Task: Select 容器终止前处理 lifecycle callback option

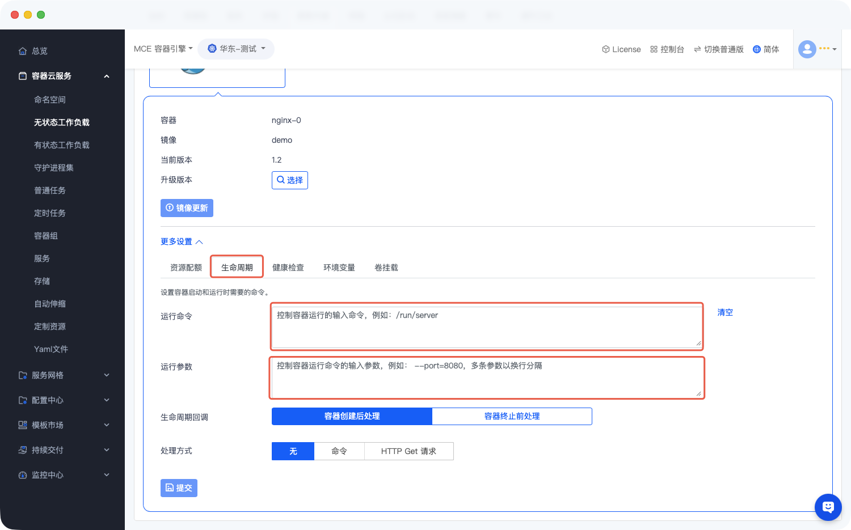Action: pos(512,416)
